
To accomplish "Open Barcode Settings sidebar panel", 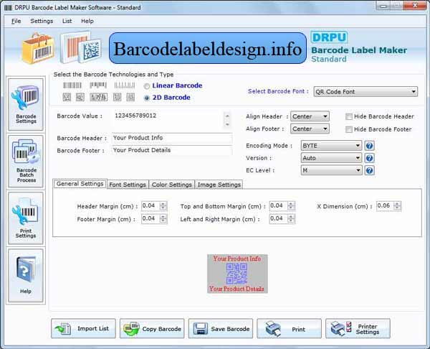I will pos(26,104).
